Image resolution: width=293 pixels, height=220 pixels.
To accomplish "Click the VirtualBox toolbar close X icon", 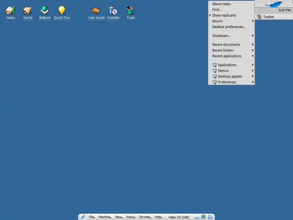I will (x=210, y=217).
